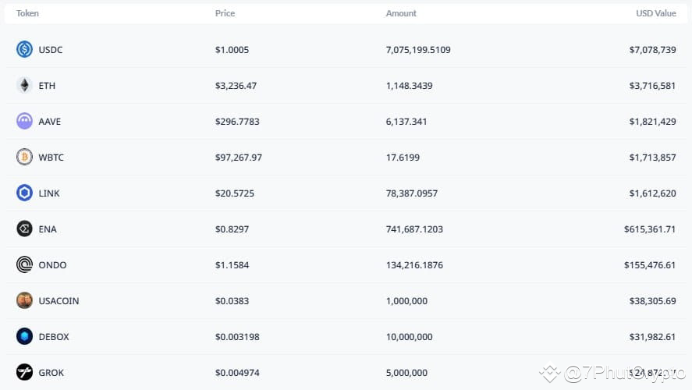Select the WBTC amount 17.6199

pyautogui.click(x=403, y=157)
